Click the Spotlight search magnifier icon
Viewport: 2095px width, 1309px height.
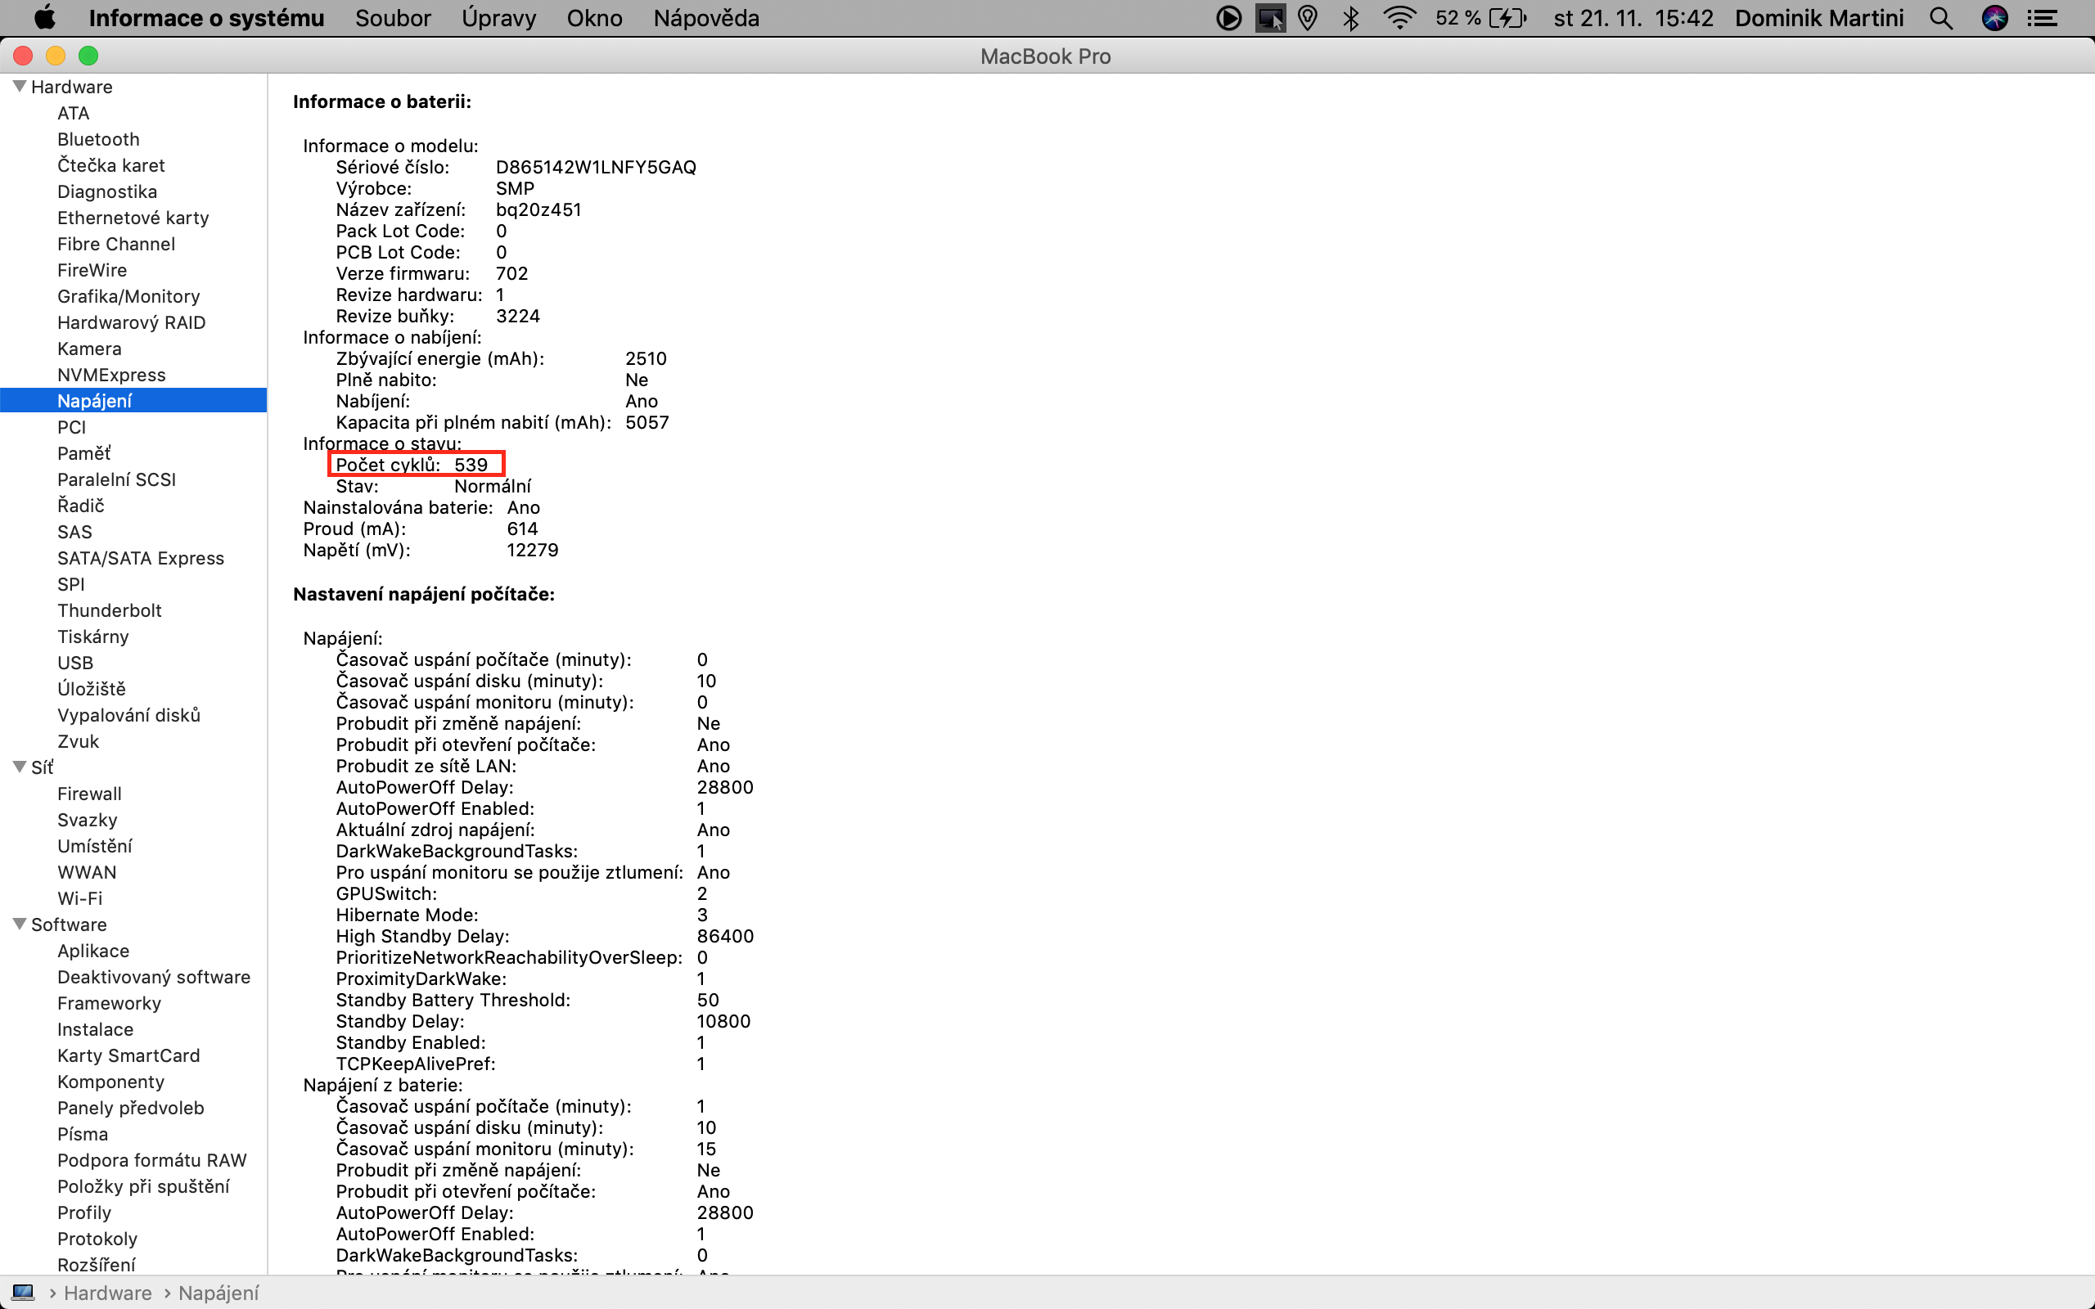[x=1941, y=18]
